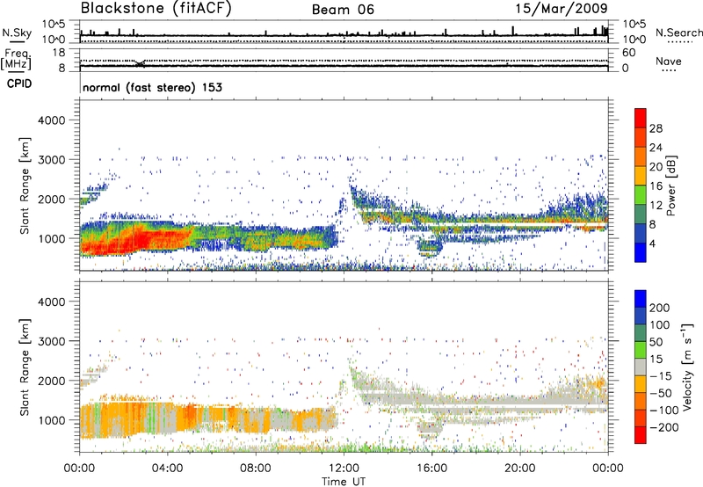Click the "2000" tick on velocity panel
Image resolution: width=703 pixels, height=487 pixels.
coord(52,381)
